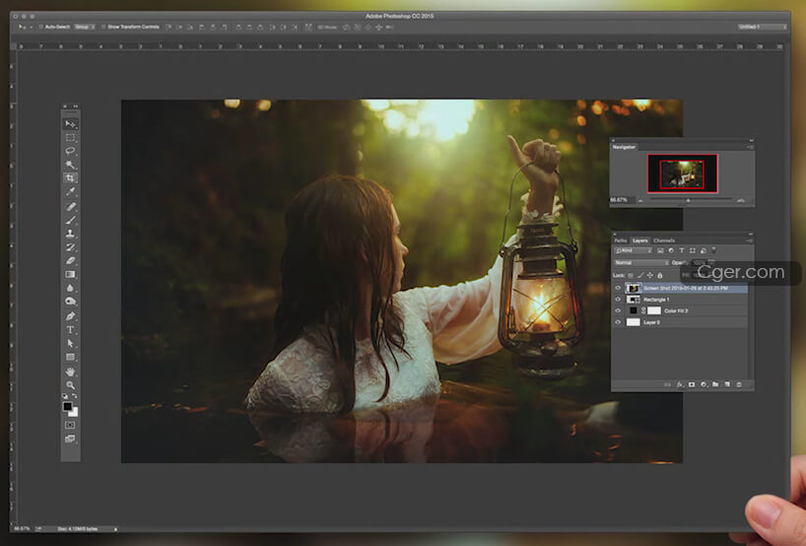This screenshot has height=546, width=806.
Task: Select the Move tool in toolbox
Action: 70,124
